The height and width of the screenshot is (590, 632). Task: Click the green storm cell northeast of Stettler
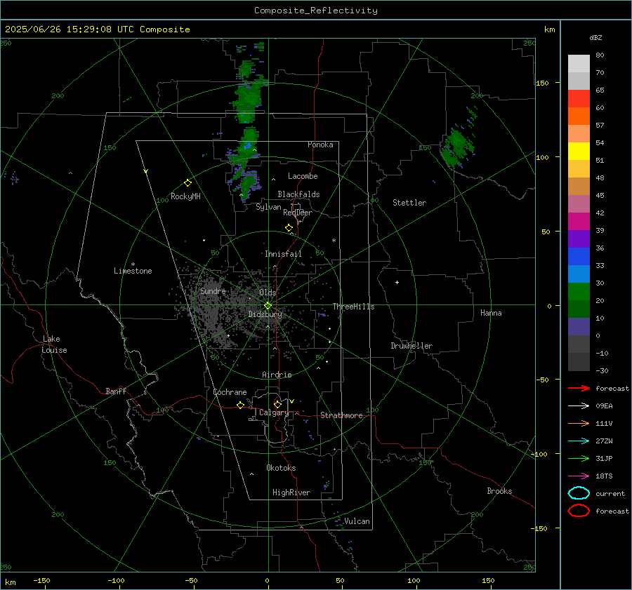[x=457, y=148]
